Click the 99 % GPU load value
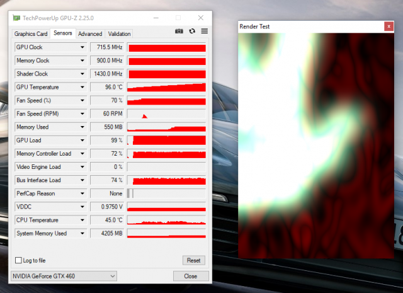The width and height of the screenshot is (403, 293). pyautogui.click(x=107, y=141)
